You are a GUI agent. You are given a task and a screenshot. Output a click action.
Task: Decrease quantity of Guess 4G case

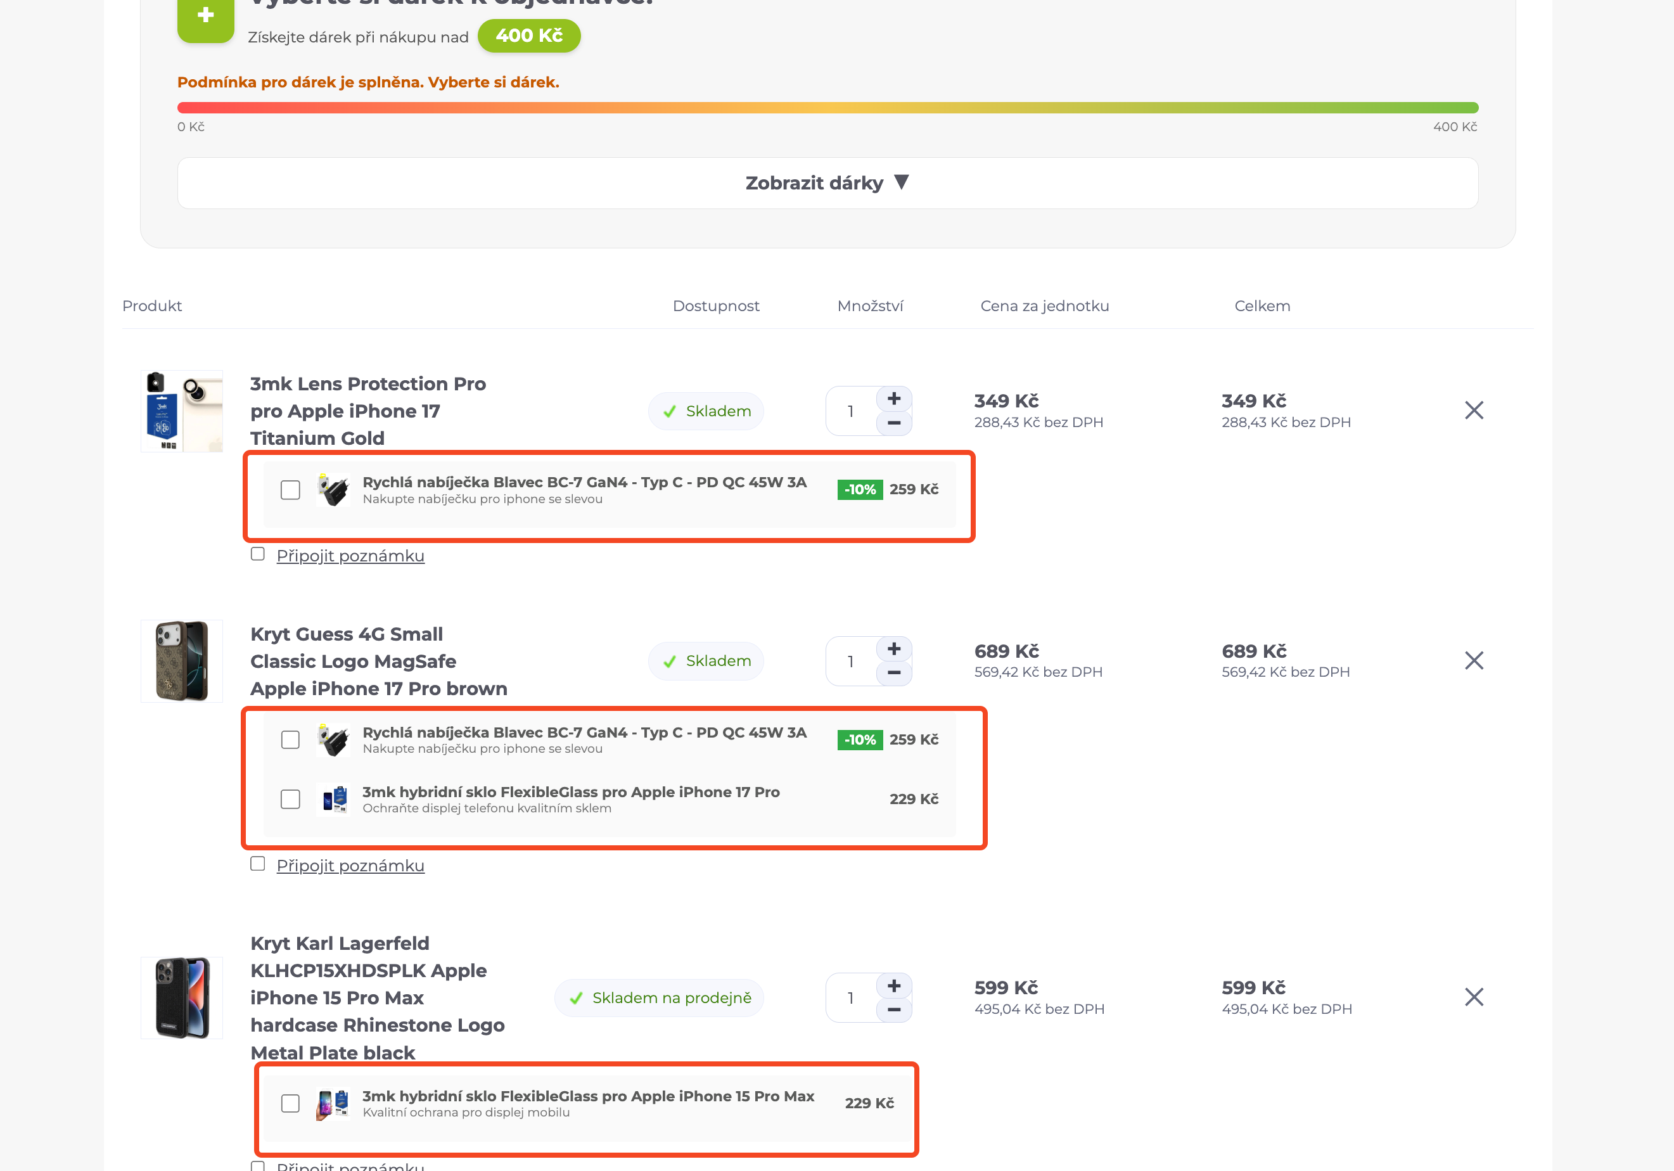[x=894, y=673]
